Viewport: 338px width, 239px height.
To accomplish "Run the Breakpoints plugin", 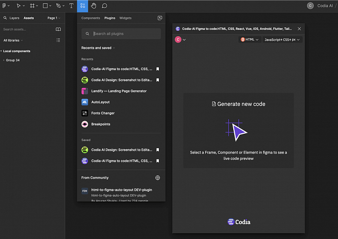I will pos(96,124).
